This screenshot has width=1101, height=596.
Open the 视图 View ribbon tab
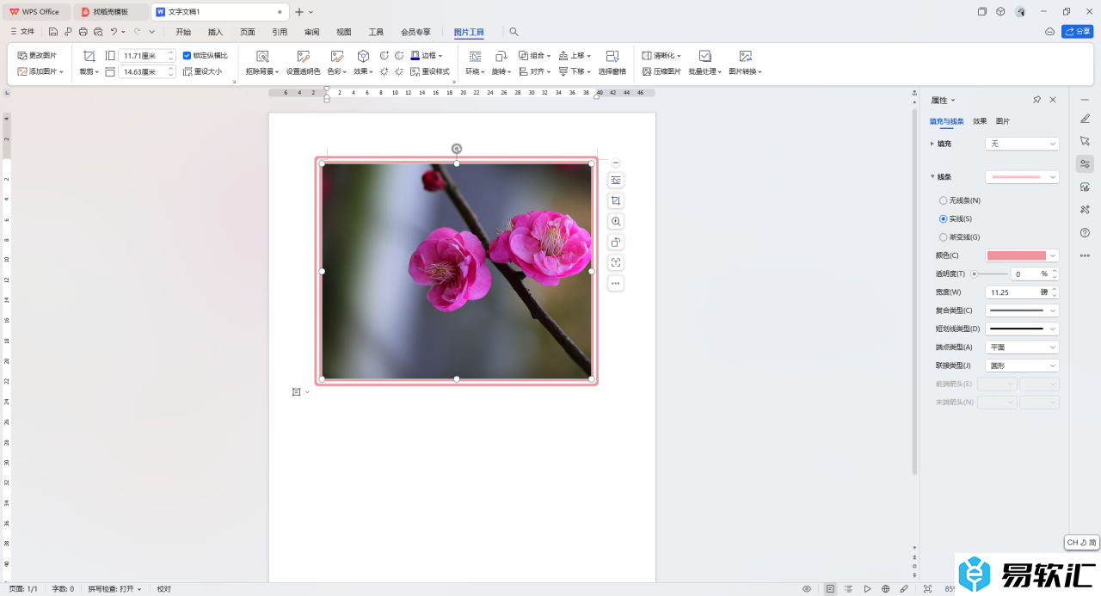point(344,32)
